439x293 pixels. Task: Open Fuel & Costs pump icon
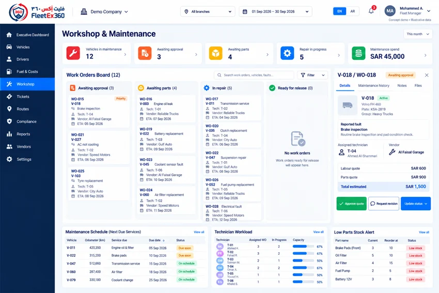9,71
